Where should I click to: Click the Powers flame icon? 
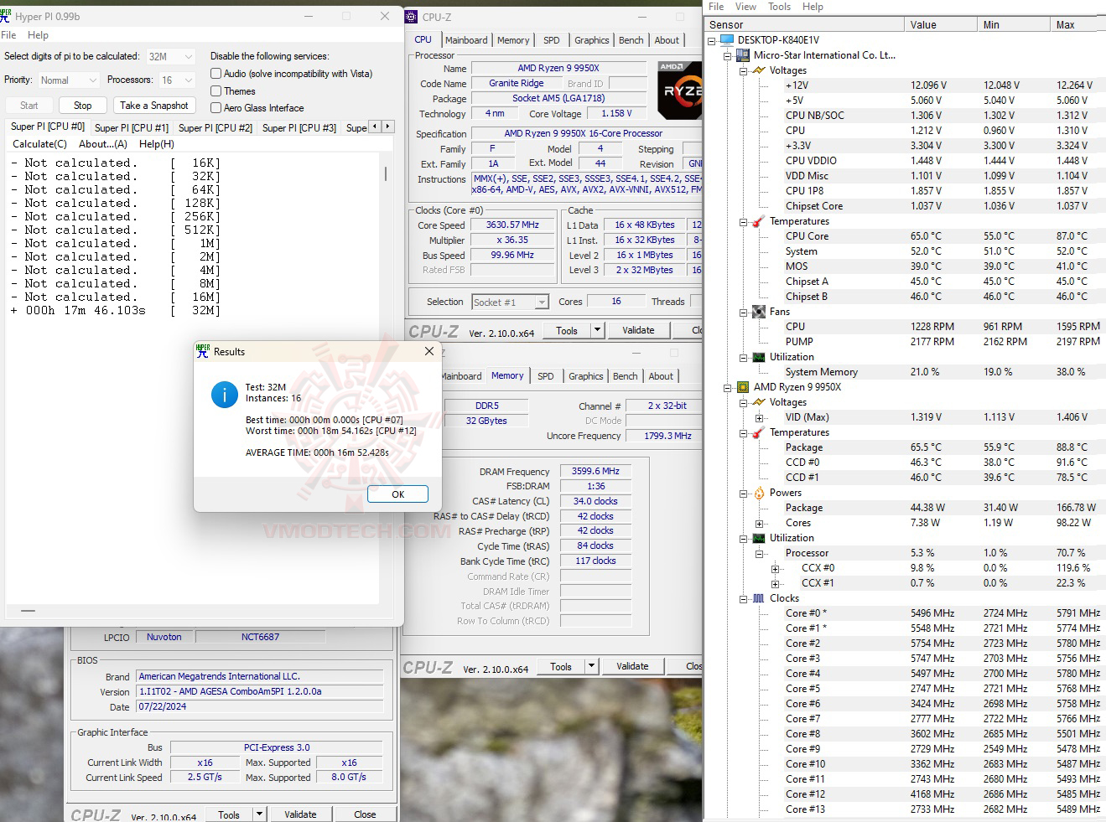pyautogui.click(x=758, y=493)
